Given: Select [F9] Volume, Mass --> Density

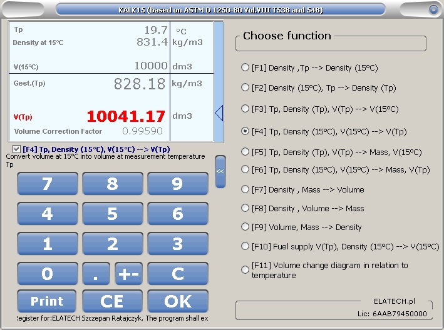Looking at the screenshot, I should [x=301, y=227].
